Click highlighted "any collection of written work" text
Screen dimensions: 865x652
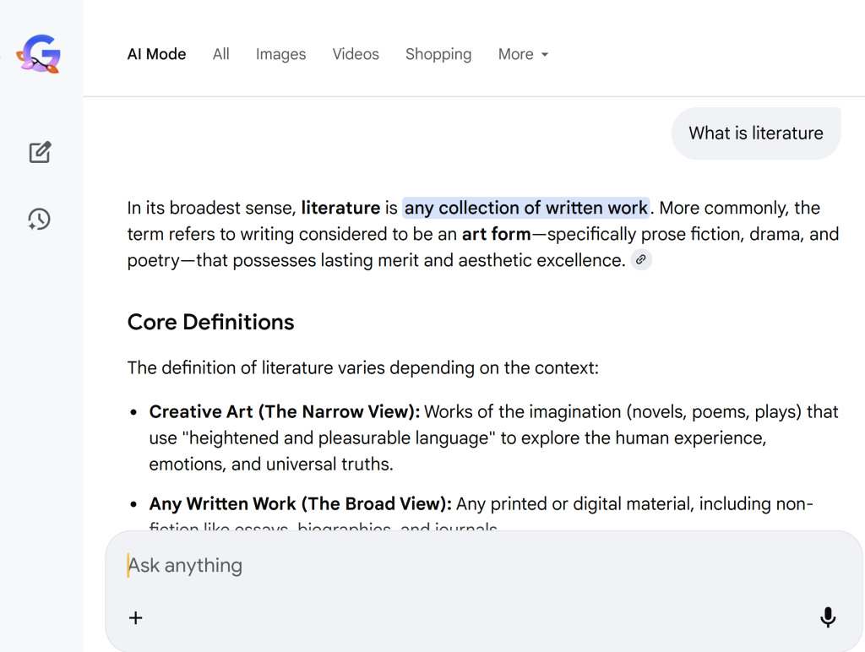(x=526, y=208)
